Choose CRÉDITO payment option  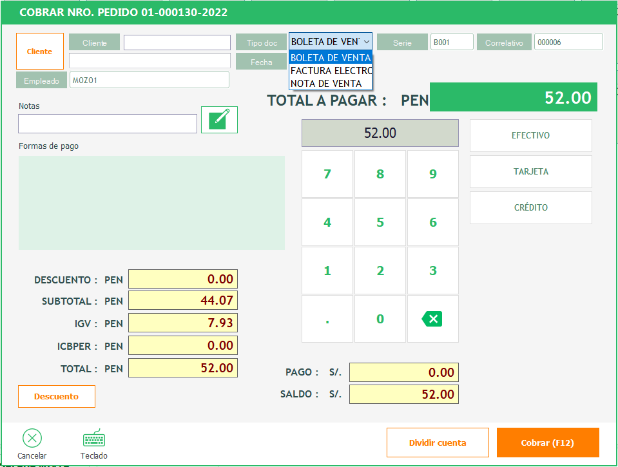pos(530,208)
